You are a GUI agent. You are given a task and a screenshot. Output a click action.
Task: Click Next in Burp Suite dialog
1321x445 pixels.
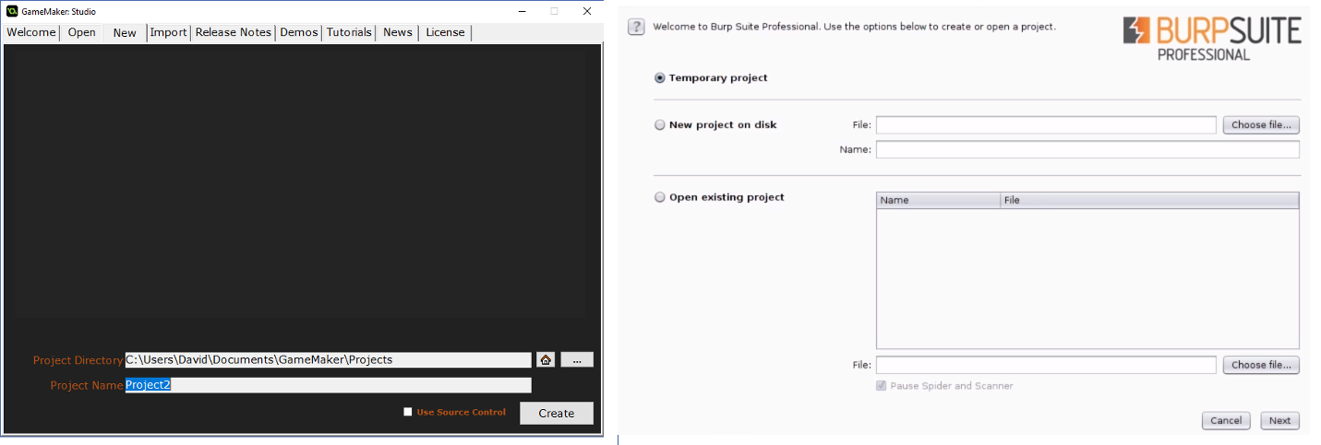[x=1280, y=420]
